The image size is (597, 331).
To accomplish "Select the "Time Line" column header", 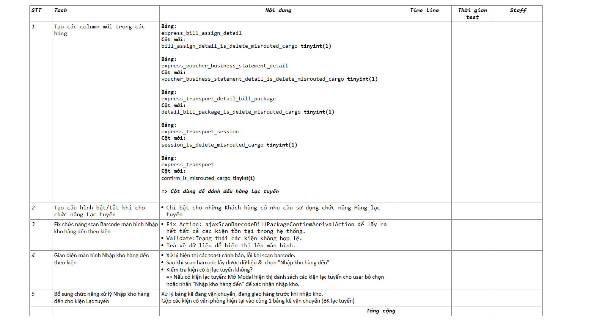I will point(424,11).
